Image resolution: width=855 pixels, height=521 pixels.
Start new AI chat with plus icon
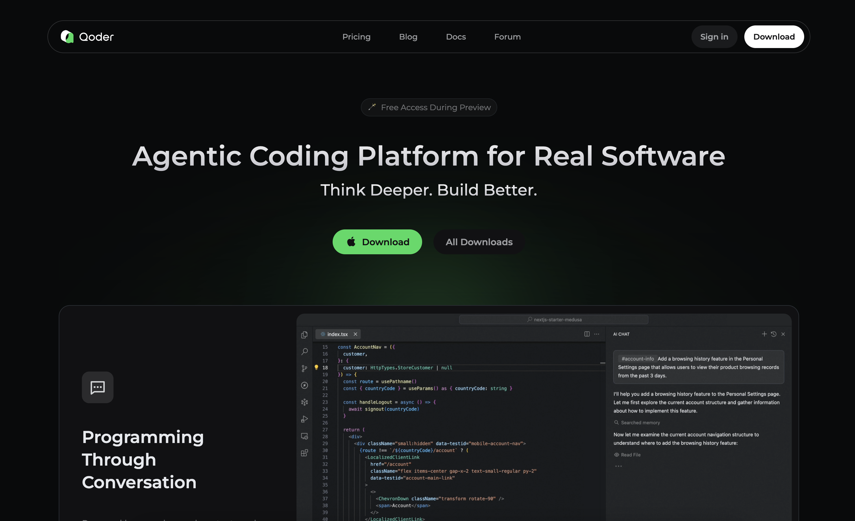coord(764,334)
